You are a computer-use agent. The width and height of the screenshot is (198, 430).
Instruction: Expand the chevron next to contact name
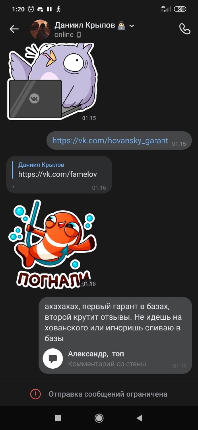point(132,26)
